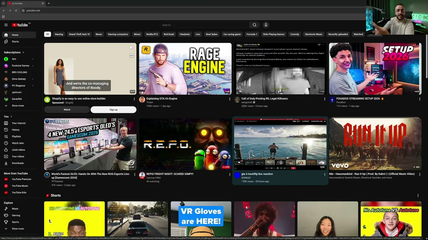428x240 pixels.
Task: Start voice search with the microphone icon
Action: pyautogui.click(x=266, y=25)
